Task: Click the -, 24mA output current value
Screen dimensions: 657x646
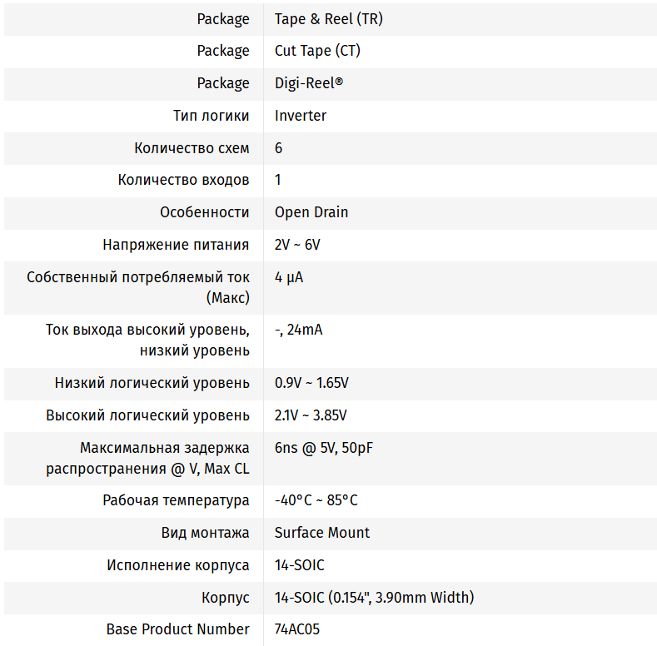Action: coord(298,330)
